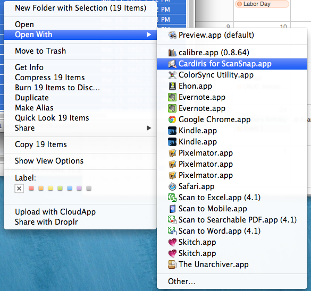
Task: Click the last Pixelmator.app icon
Action: click(x=172, y=175)
